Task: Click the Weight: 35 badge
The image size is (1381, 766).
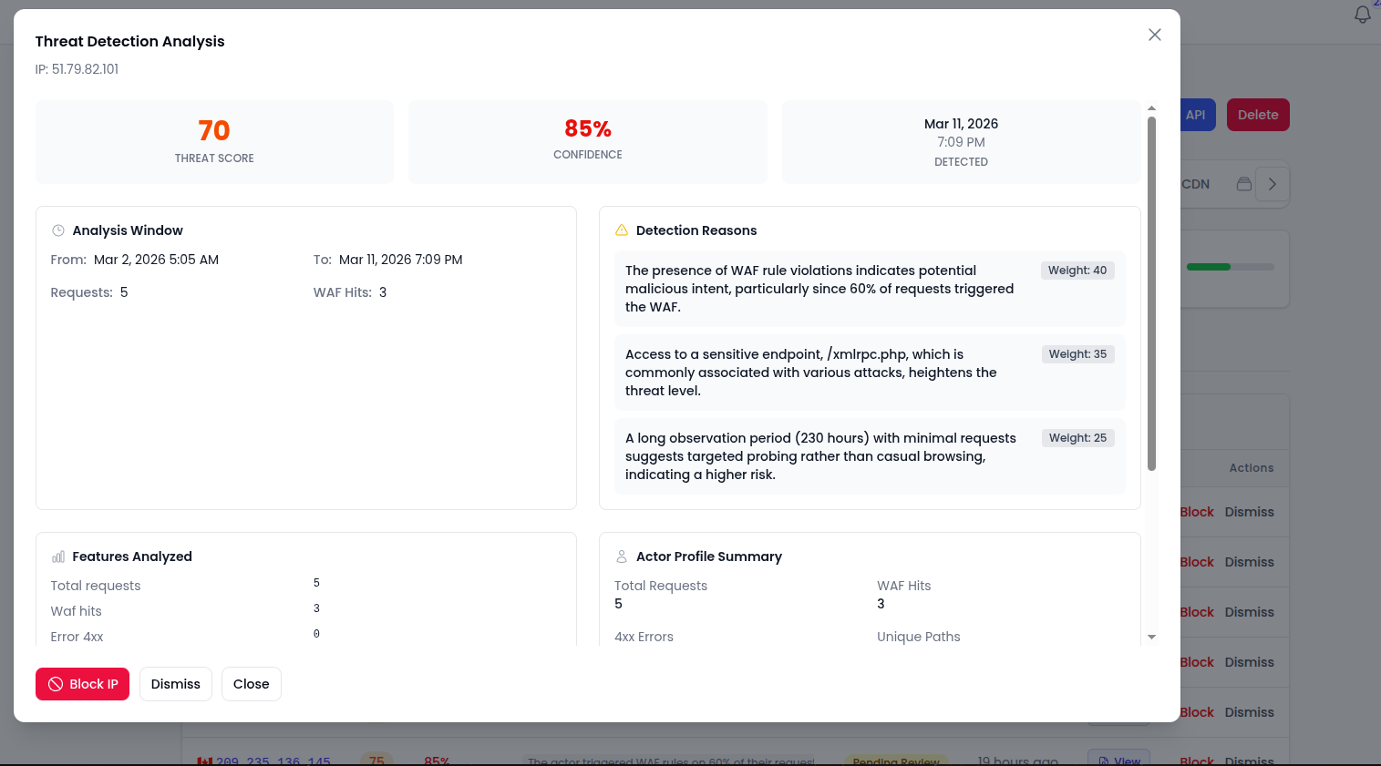Action: pos(1077,354)
